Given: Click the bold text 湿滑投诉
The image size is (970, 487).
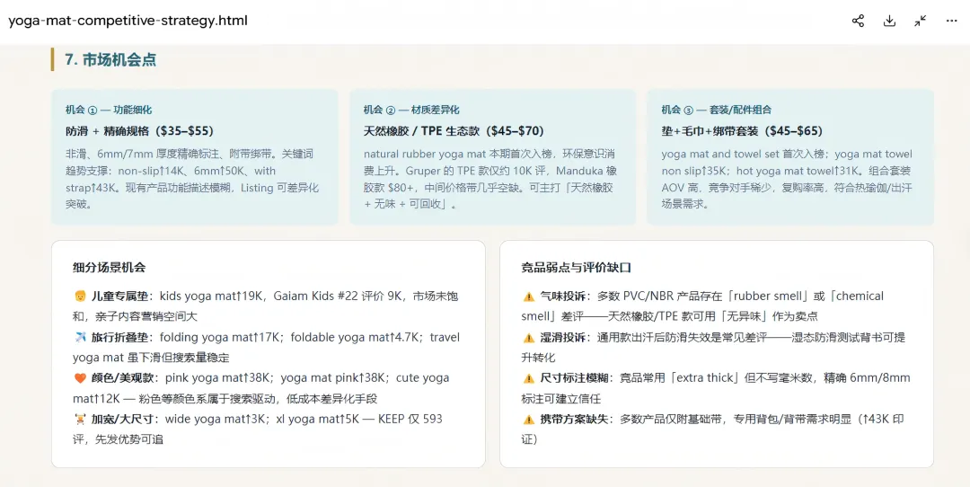Looking at the screenshot, I should [x=563, y=337].
